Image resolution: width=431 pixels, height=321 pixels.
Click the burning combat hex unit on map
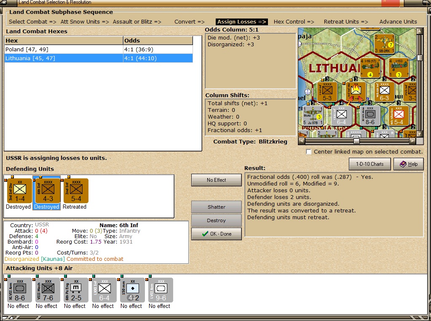coord(356,92)
